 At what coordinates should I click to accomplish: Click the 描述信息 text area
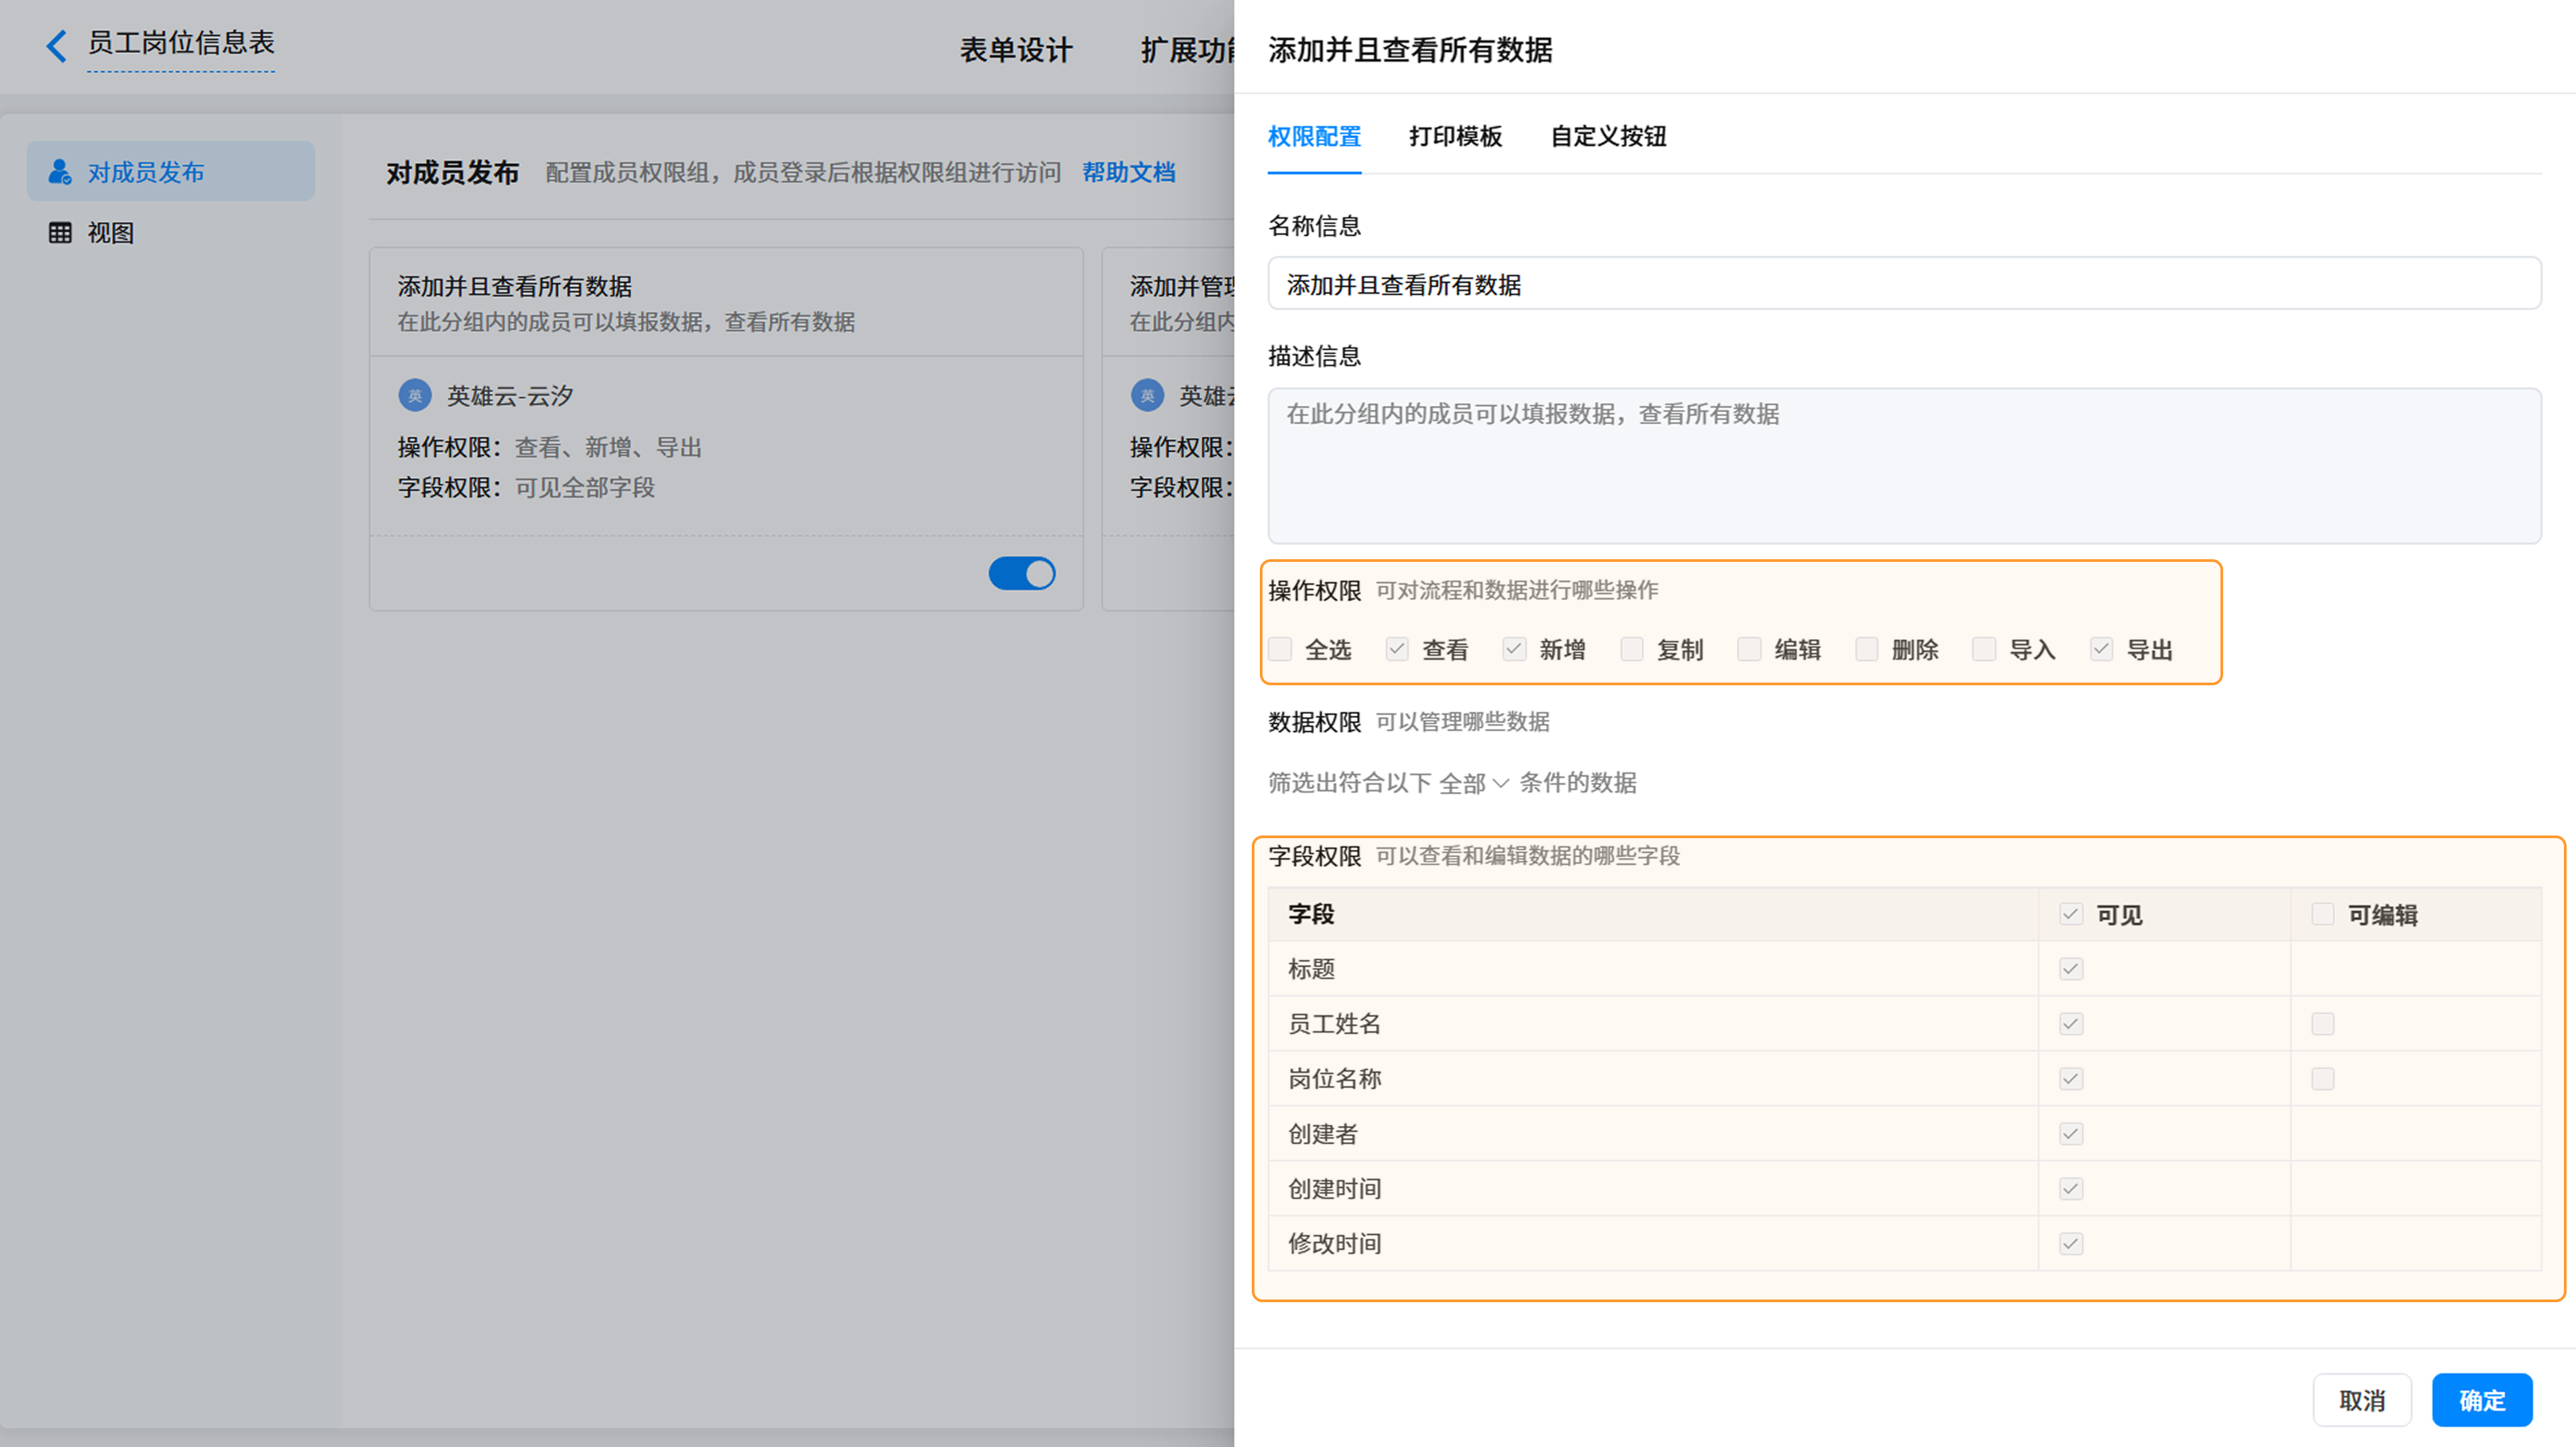[1904, 465]
